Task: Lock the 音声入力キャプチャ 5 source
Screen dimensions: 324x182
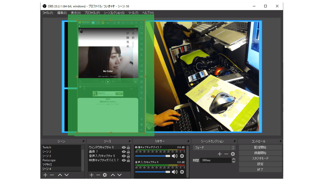Action: (128, 156)
